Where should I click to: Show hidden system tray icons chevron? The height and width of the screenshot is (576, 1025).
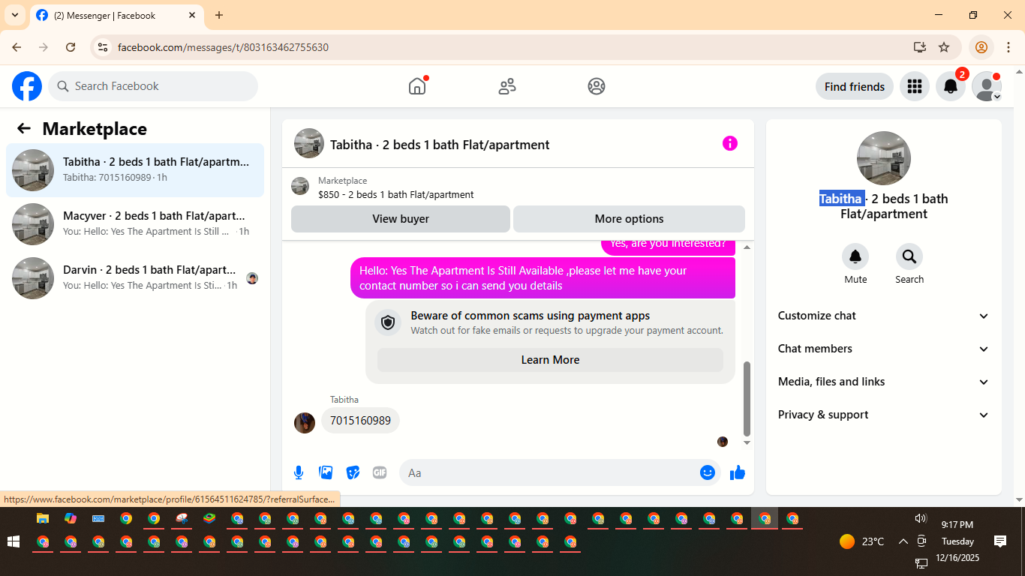(903, 541)
